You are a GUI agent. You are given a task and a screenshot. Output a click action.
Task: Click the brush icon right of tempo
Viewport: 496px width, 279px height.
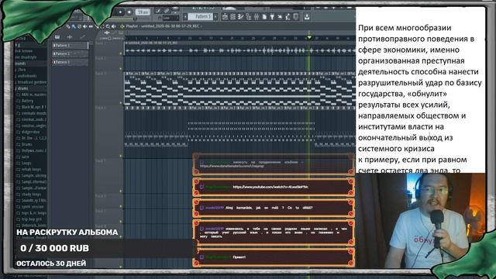(x=158, y=11)
